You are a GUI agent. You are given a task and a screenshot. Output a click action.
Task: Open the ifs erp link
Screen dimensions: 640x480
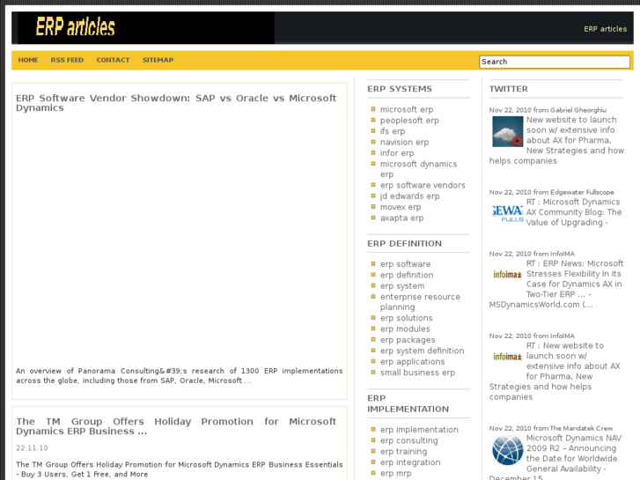(393, 131)
